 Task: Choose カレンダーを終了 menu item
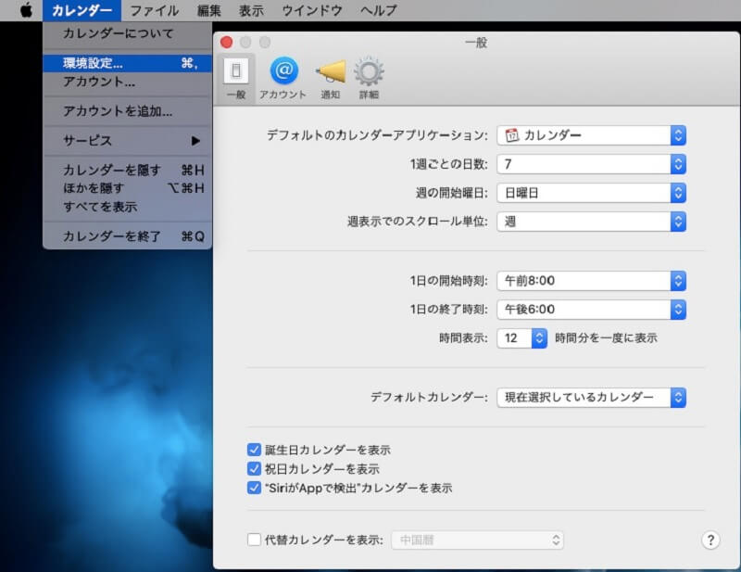127,236
